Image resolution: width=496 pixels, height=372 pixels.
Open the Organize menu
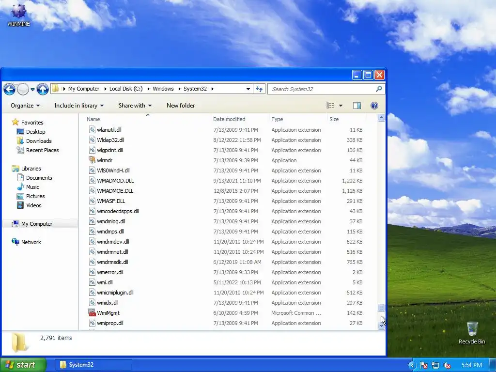pyautogui.click(x=25, y=106)
